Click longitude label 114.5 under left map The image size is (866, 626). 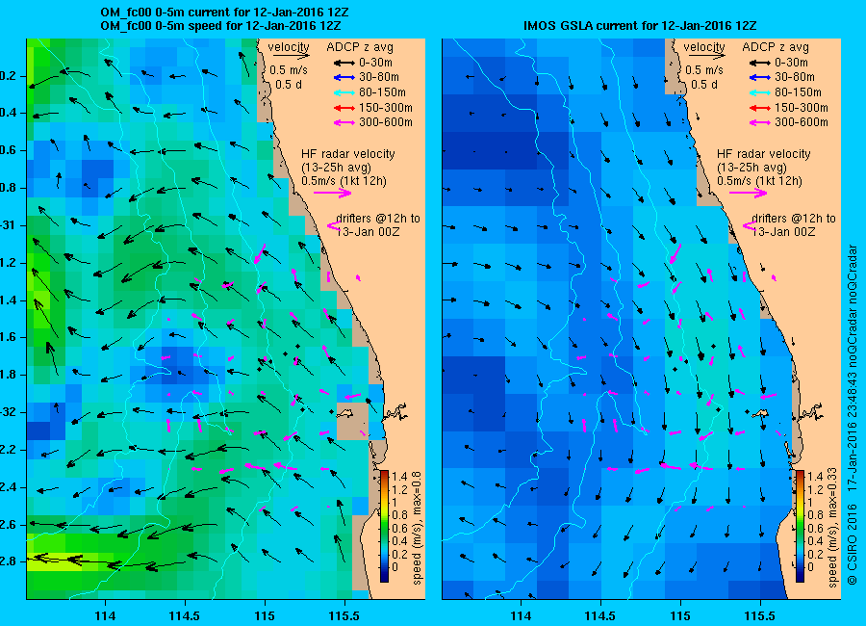(185, 616)
